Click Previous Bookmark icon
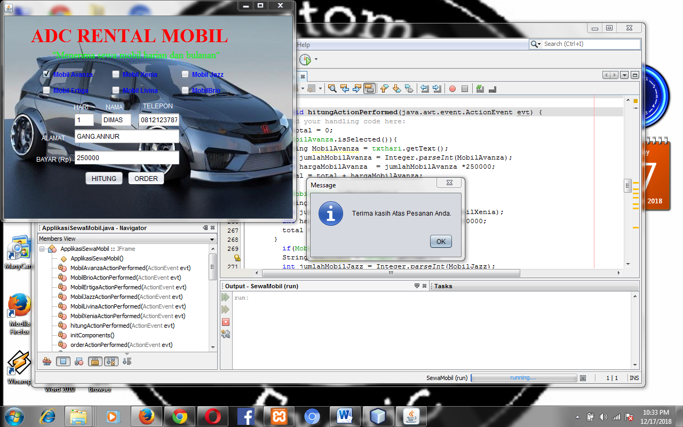The image size is (683, 427). (384, 89)
